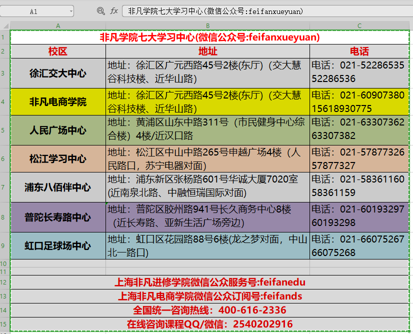Click address cell 浦东新区张杨路601号
This screenshot has height=334, width=413.
[x=207, y=187]
